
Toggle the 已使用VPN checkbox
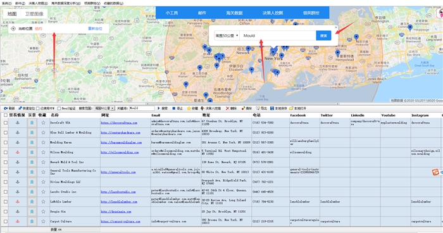pos(38,108)
